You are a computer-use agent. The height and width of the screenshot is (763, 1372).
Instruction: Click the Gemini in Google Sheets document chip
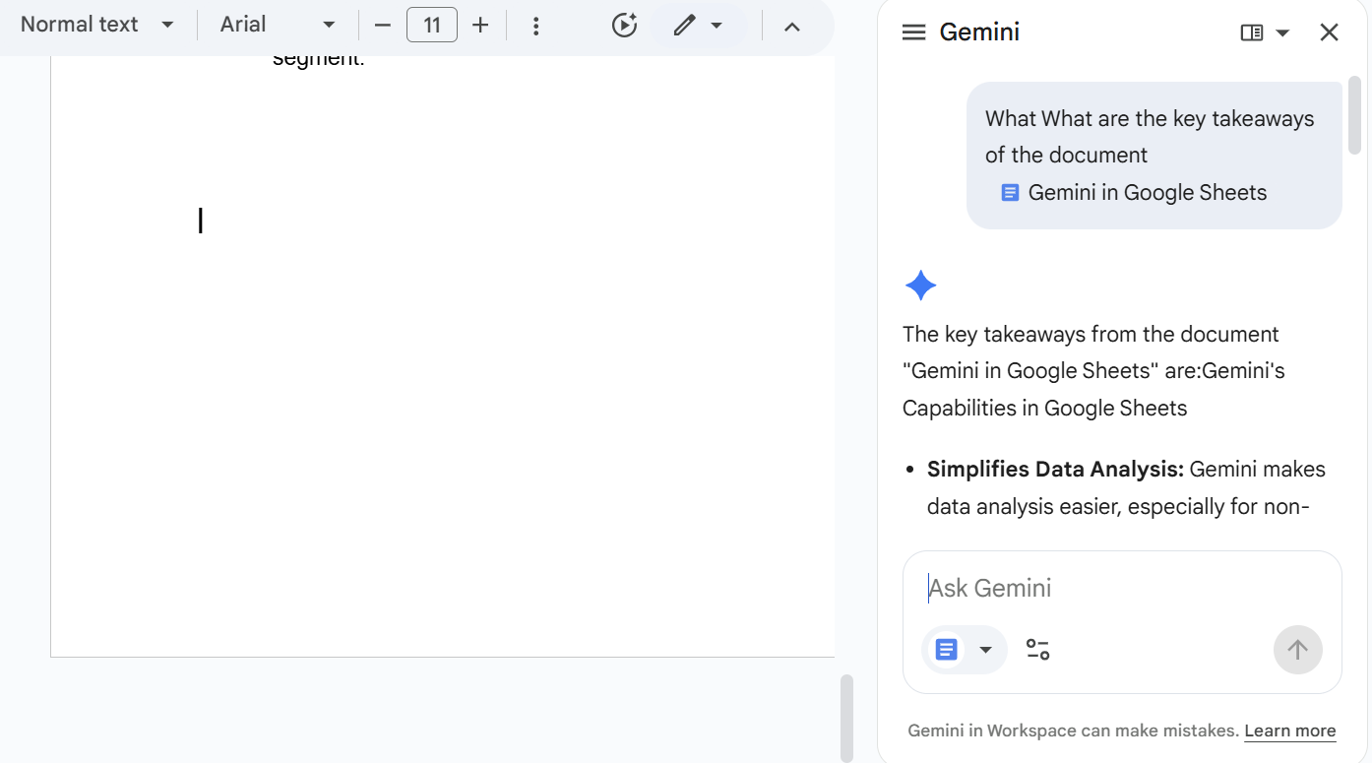point(1134,193)
